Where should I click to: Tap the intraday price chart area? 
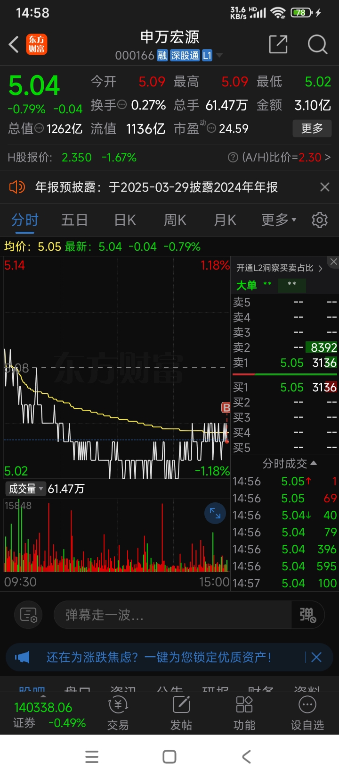point(117,368)
